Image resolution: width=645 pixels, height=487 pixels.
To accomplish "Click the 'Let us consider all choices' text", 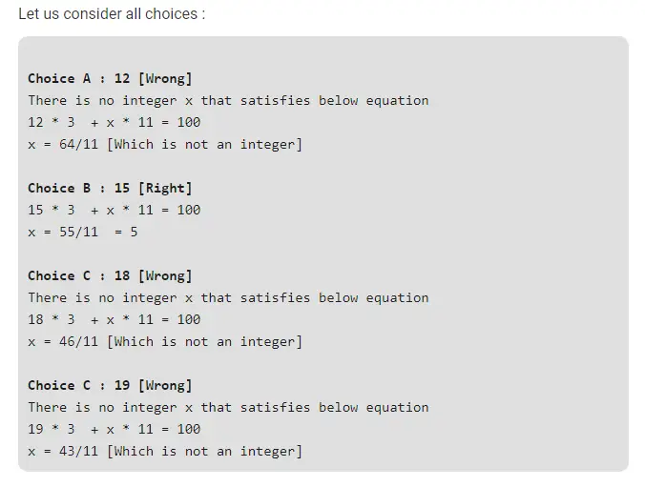I will coord(112,16).
